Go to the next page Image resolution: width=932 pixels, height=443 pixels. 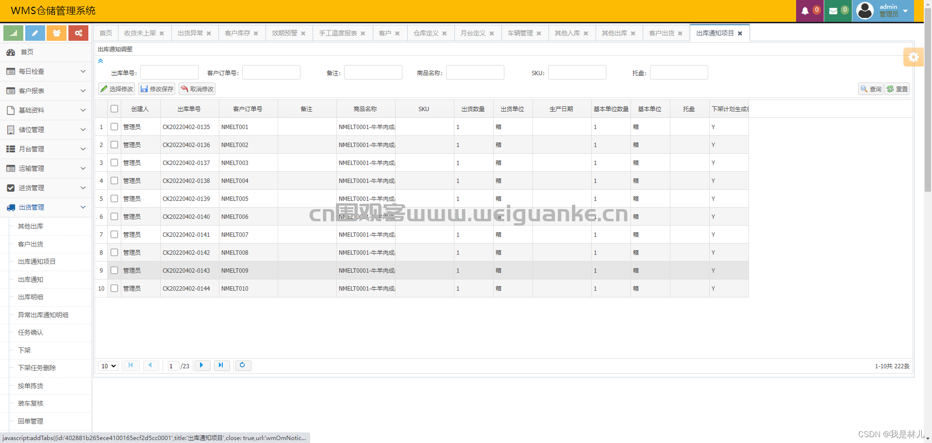[x=202, y=365]
